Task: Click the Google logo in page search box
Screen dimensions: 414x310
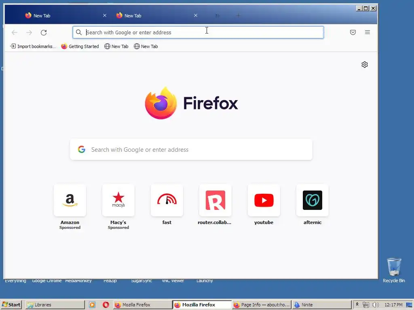Action: [x=82, y=149]
